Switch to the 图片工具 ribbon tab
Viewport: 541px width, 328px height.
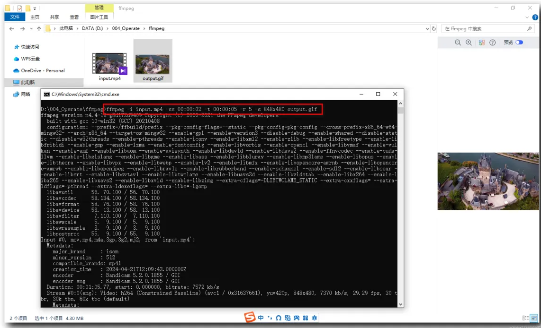[x=99, y=17]
